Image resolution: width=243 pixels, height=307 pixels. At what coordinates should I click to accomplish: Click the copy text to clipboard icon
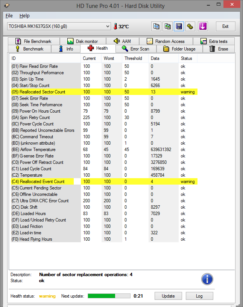156,26
